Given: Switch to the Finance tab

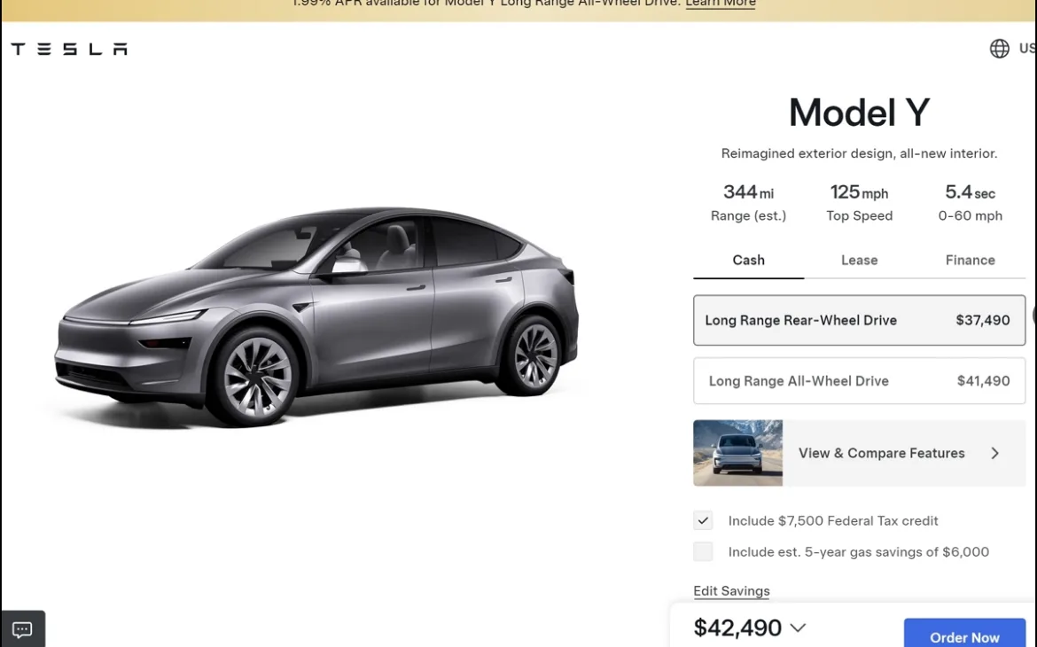Looking at the screenshot, I should (x=971, y=261).
